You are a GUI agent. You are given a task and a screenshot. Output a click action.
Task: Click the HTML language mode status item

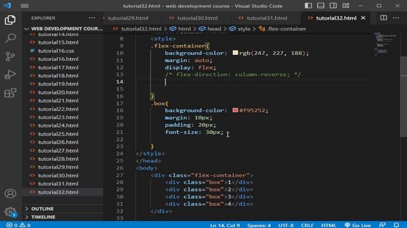pos(328,225)
